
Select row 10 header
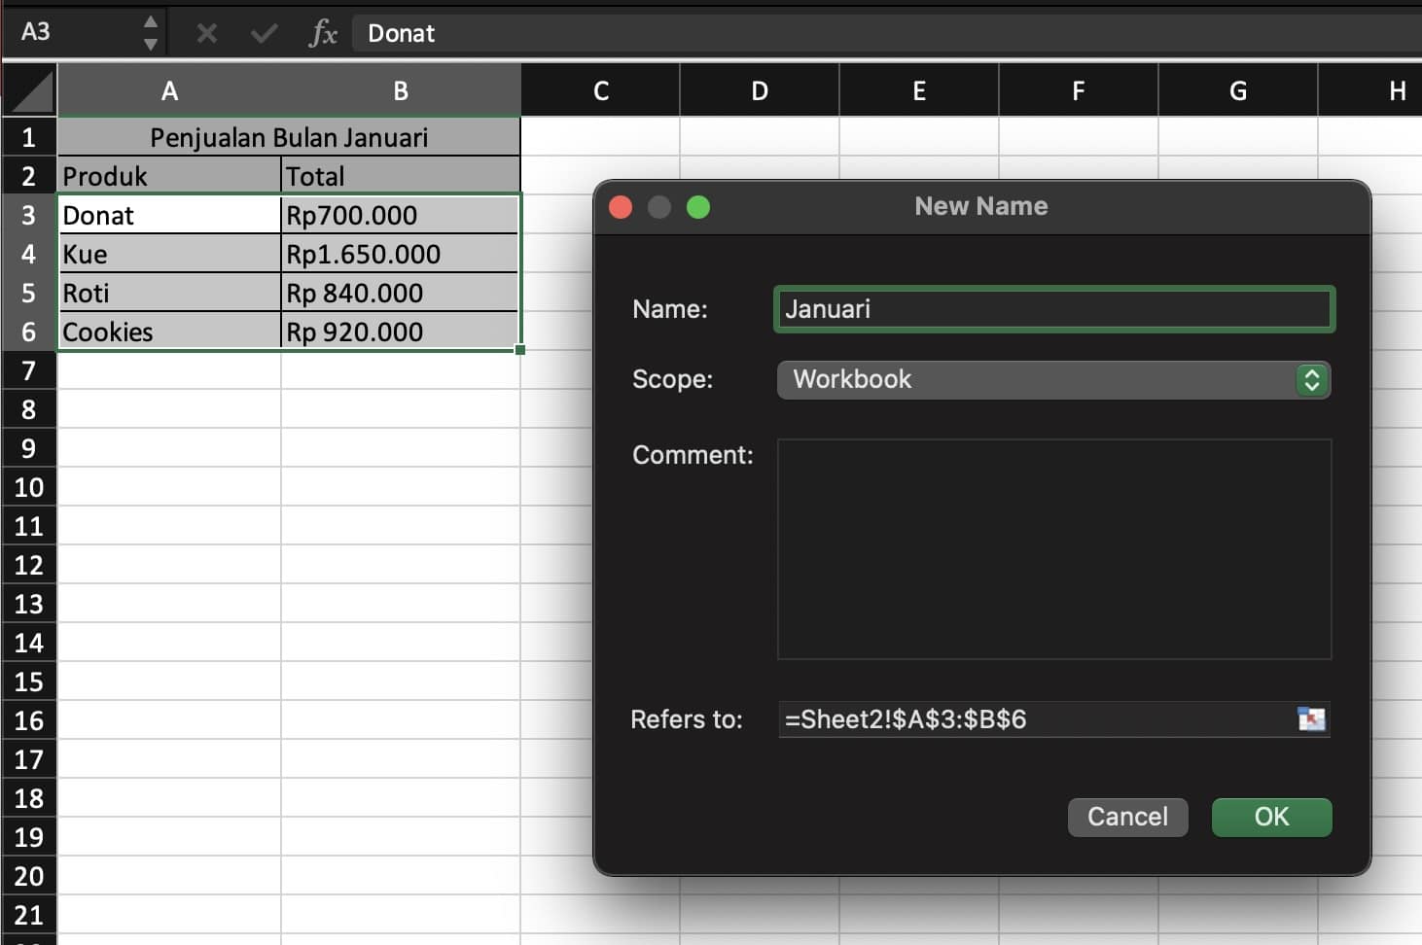tap(29, 487)
